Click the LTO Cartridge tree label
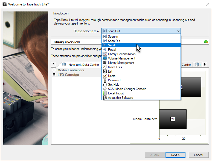Image resolution: width=212 pixels, height=161 pixels. pos(68,74)
